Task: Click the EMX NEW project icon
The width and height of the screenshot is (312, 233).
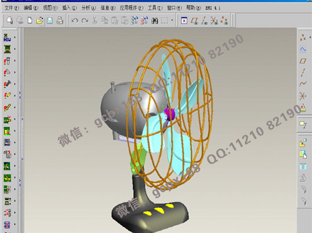Action: (7, 37)
